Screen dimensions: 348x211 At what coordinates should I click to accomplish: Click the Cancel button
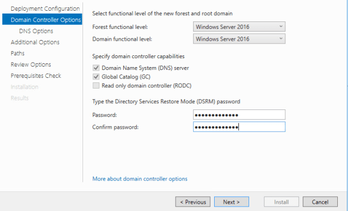coord(320,202)
